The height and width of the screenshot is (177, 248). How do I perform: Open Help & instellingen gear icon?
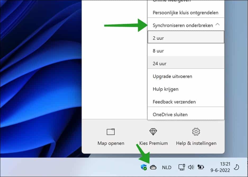pyautogui.click(x=196, y=132)
